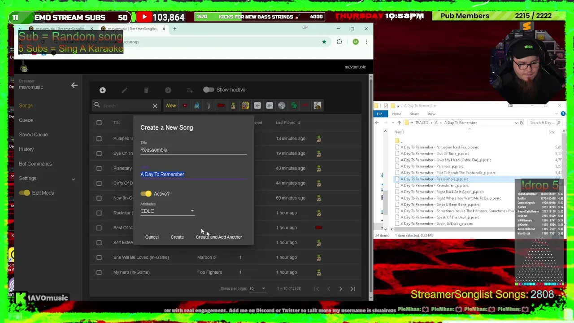Toggle the Show Inactive switch
Image resolution: width=574 pixels, height=323 pixels.
pos(208,90)
